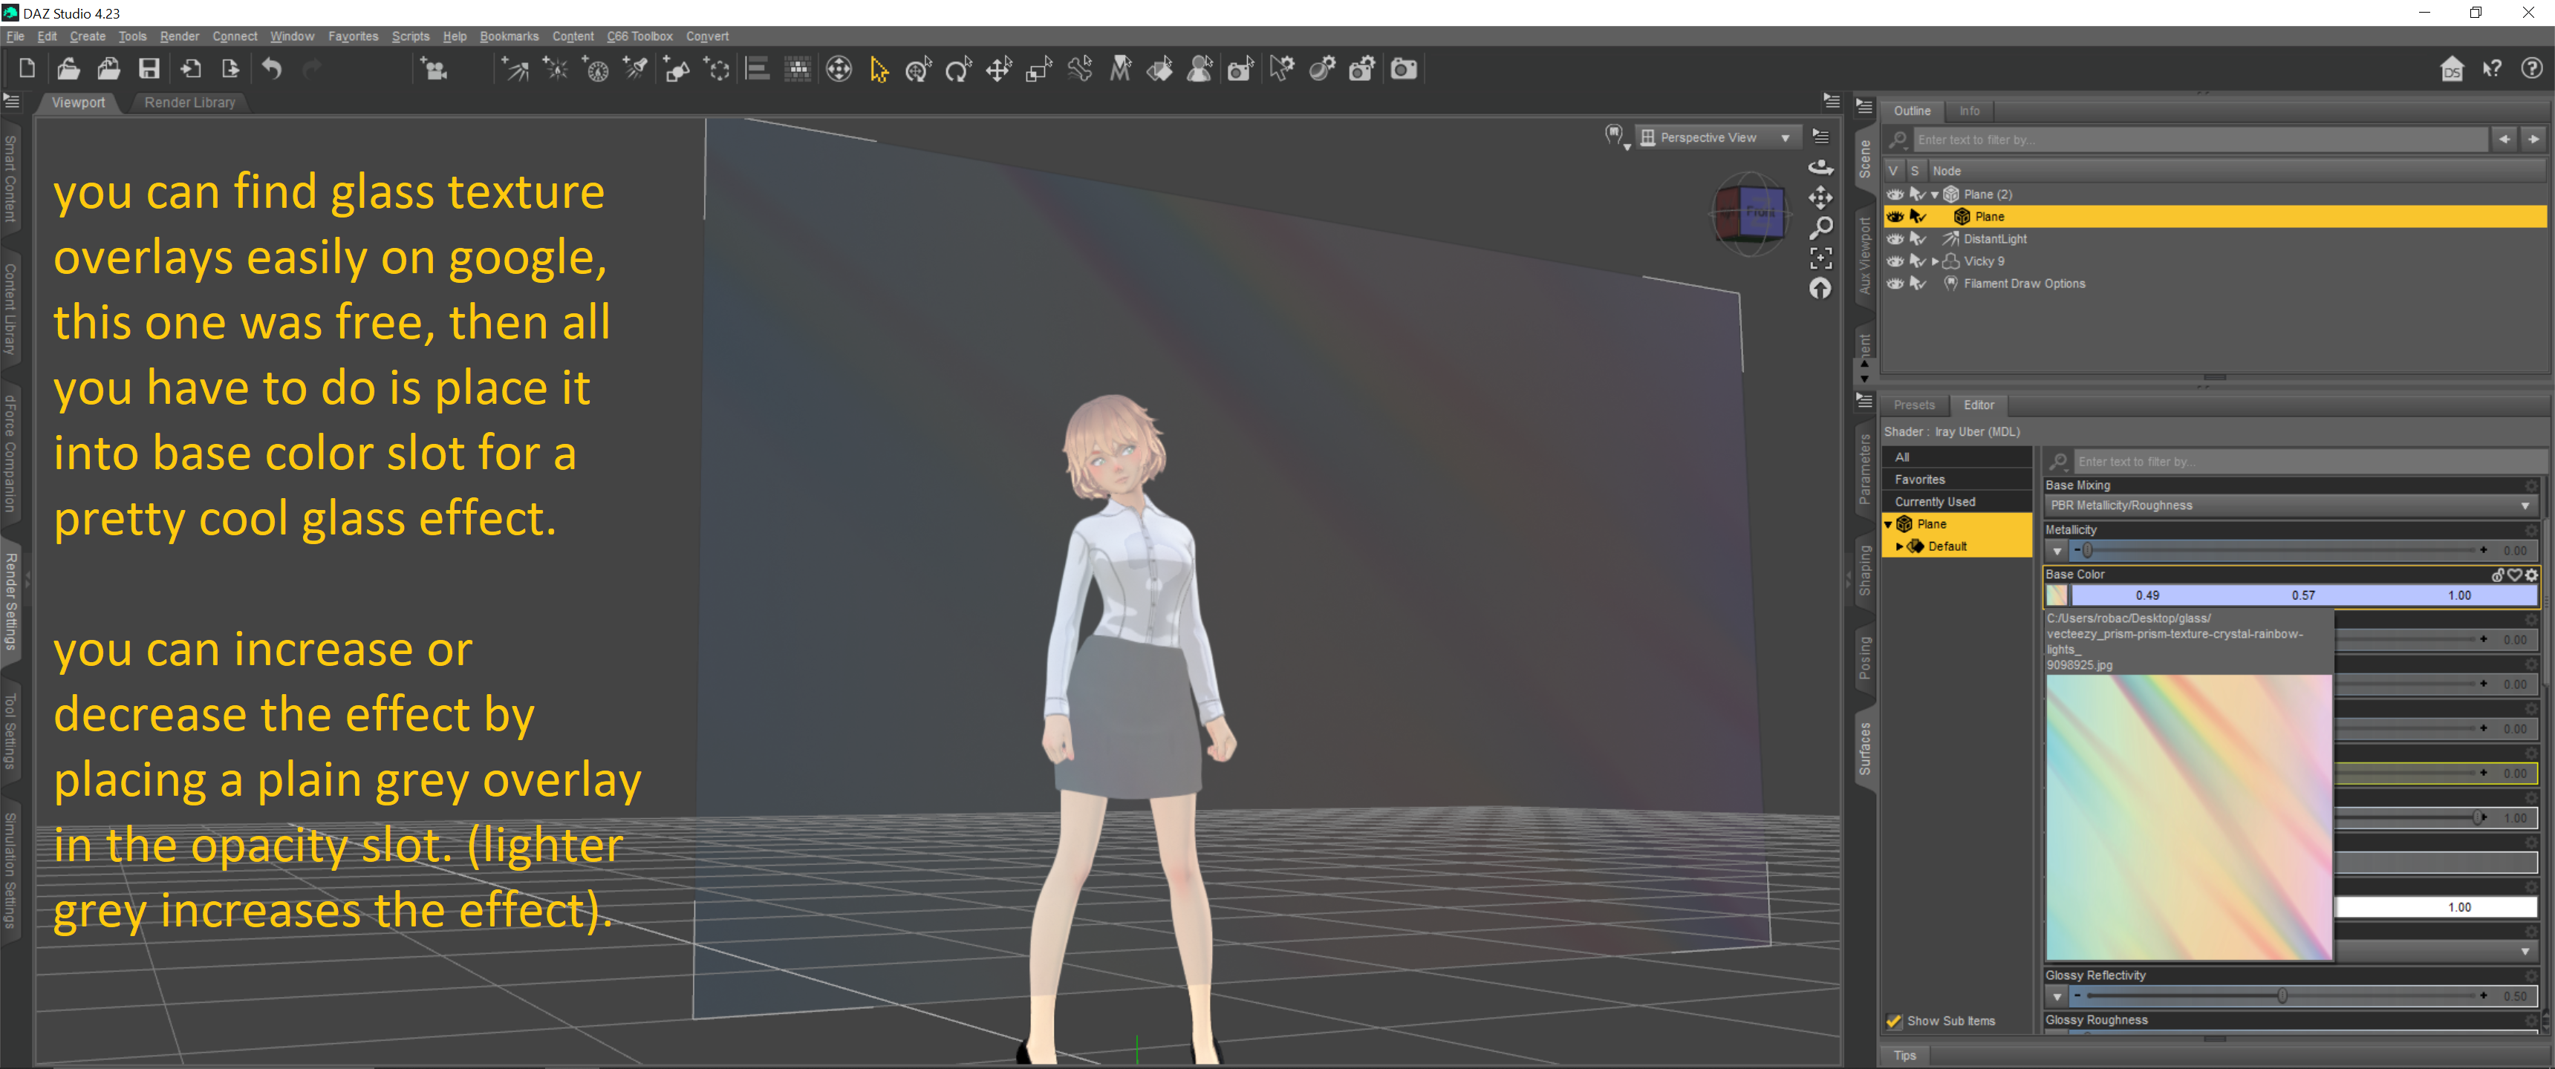Toggle visibility of Vicky 9 node
2555x1069 pixels.
click(1895, 262)
